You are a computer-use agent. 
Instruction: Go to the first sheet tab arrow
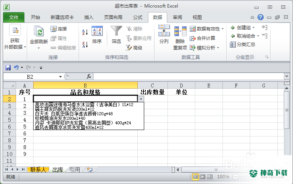6,169
